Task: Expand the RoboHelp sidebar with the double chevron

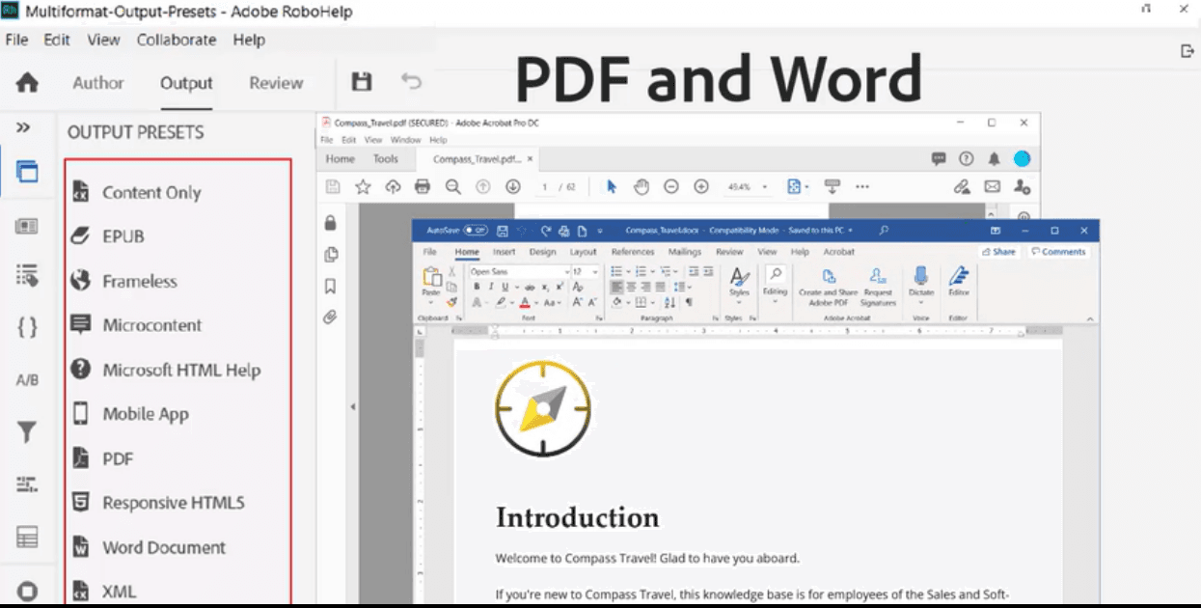Action: (x=24, y=128)
